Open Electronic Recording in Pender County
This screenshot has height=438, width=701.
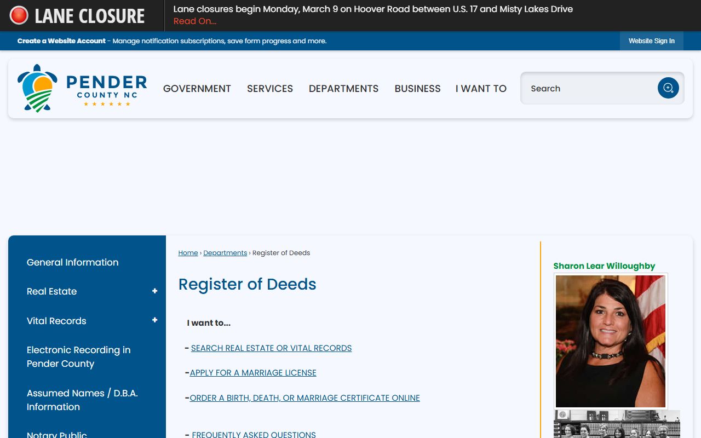pyautogui.click(x=79, y=357)
